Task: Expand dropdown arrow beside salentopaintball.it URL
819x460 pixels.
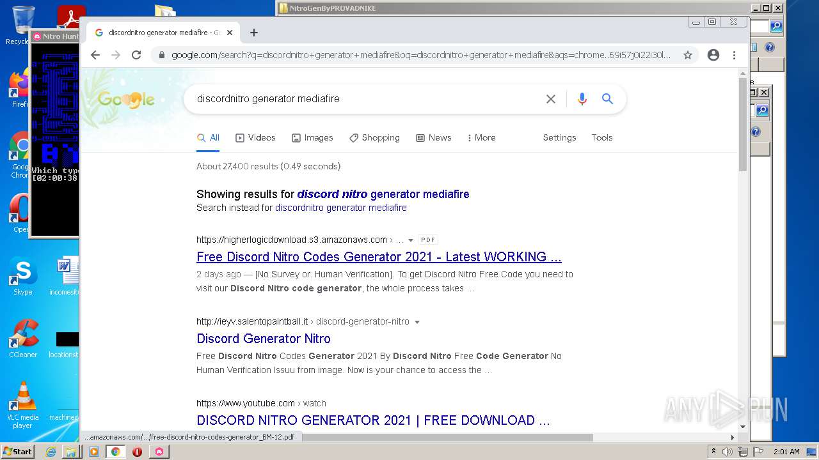Action: 417,322
